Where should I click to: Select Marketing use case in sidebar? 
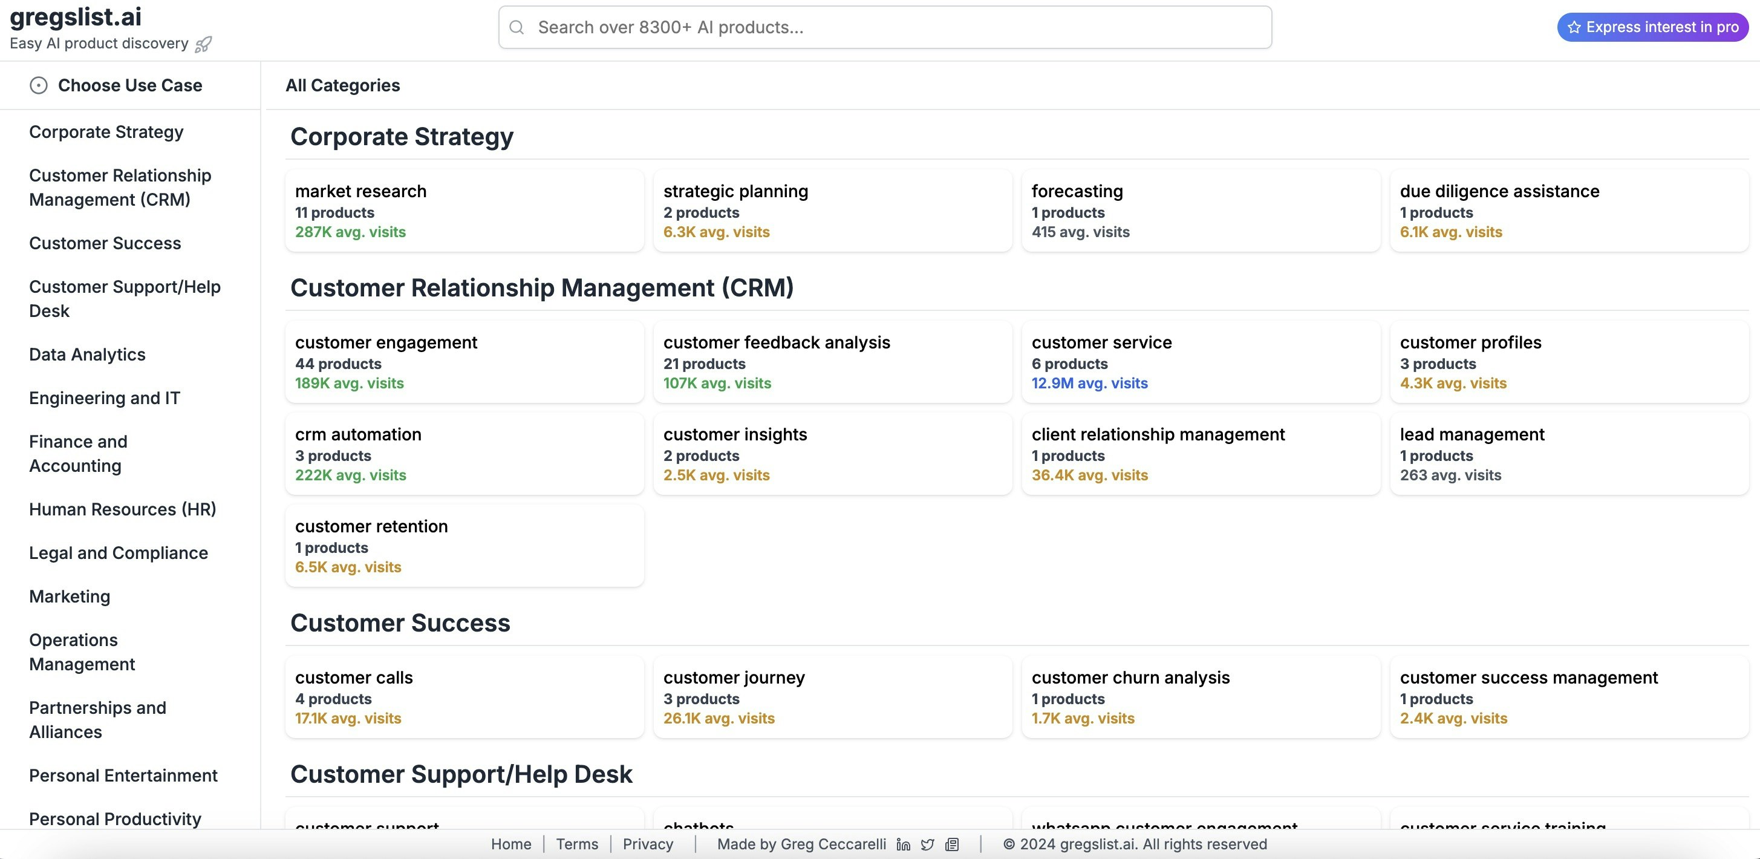tap(70, 596)
